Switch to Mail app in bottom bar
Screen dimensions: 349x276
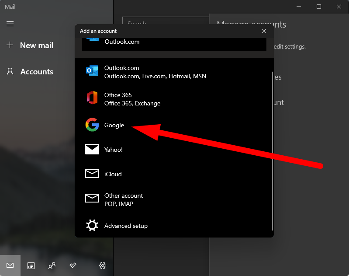[10, 266]
